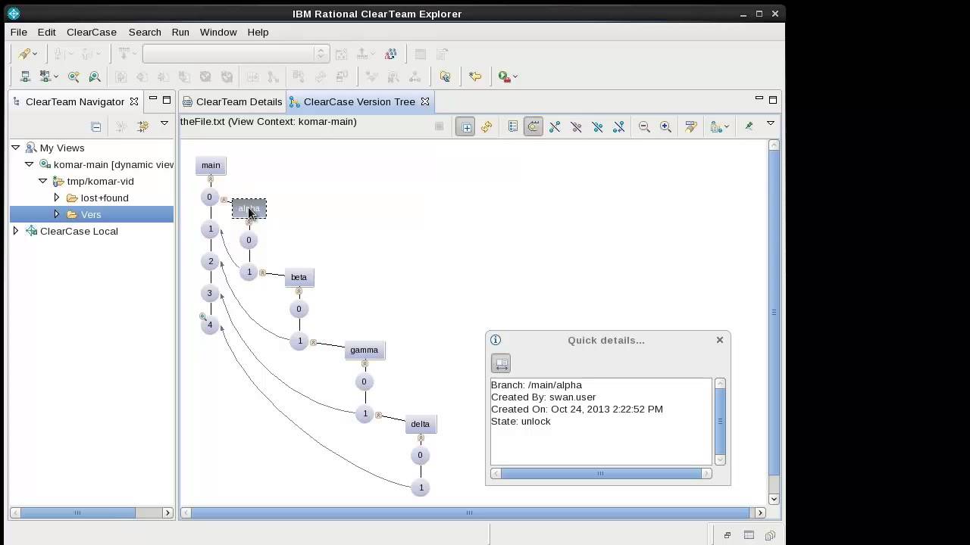970x545 pixels.
Task: Click the first icon in second toolbar row
Action: click(x=24, y=76)
